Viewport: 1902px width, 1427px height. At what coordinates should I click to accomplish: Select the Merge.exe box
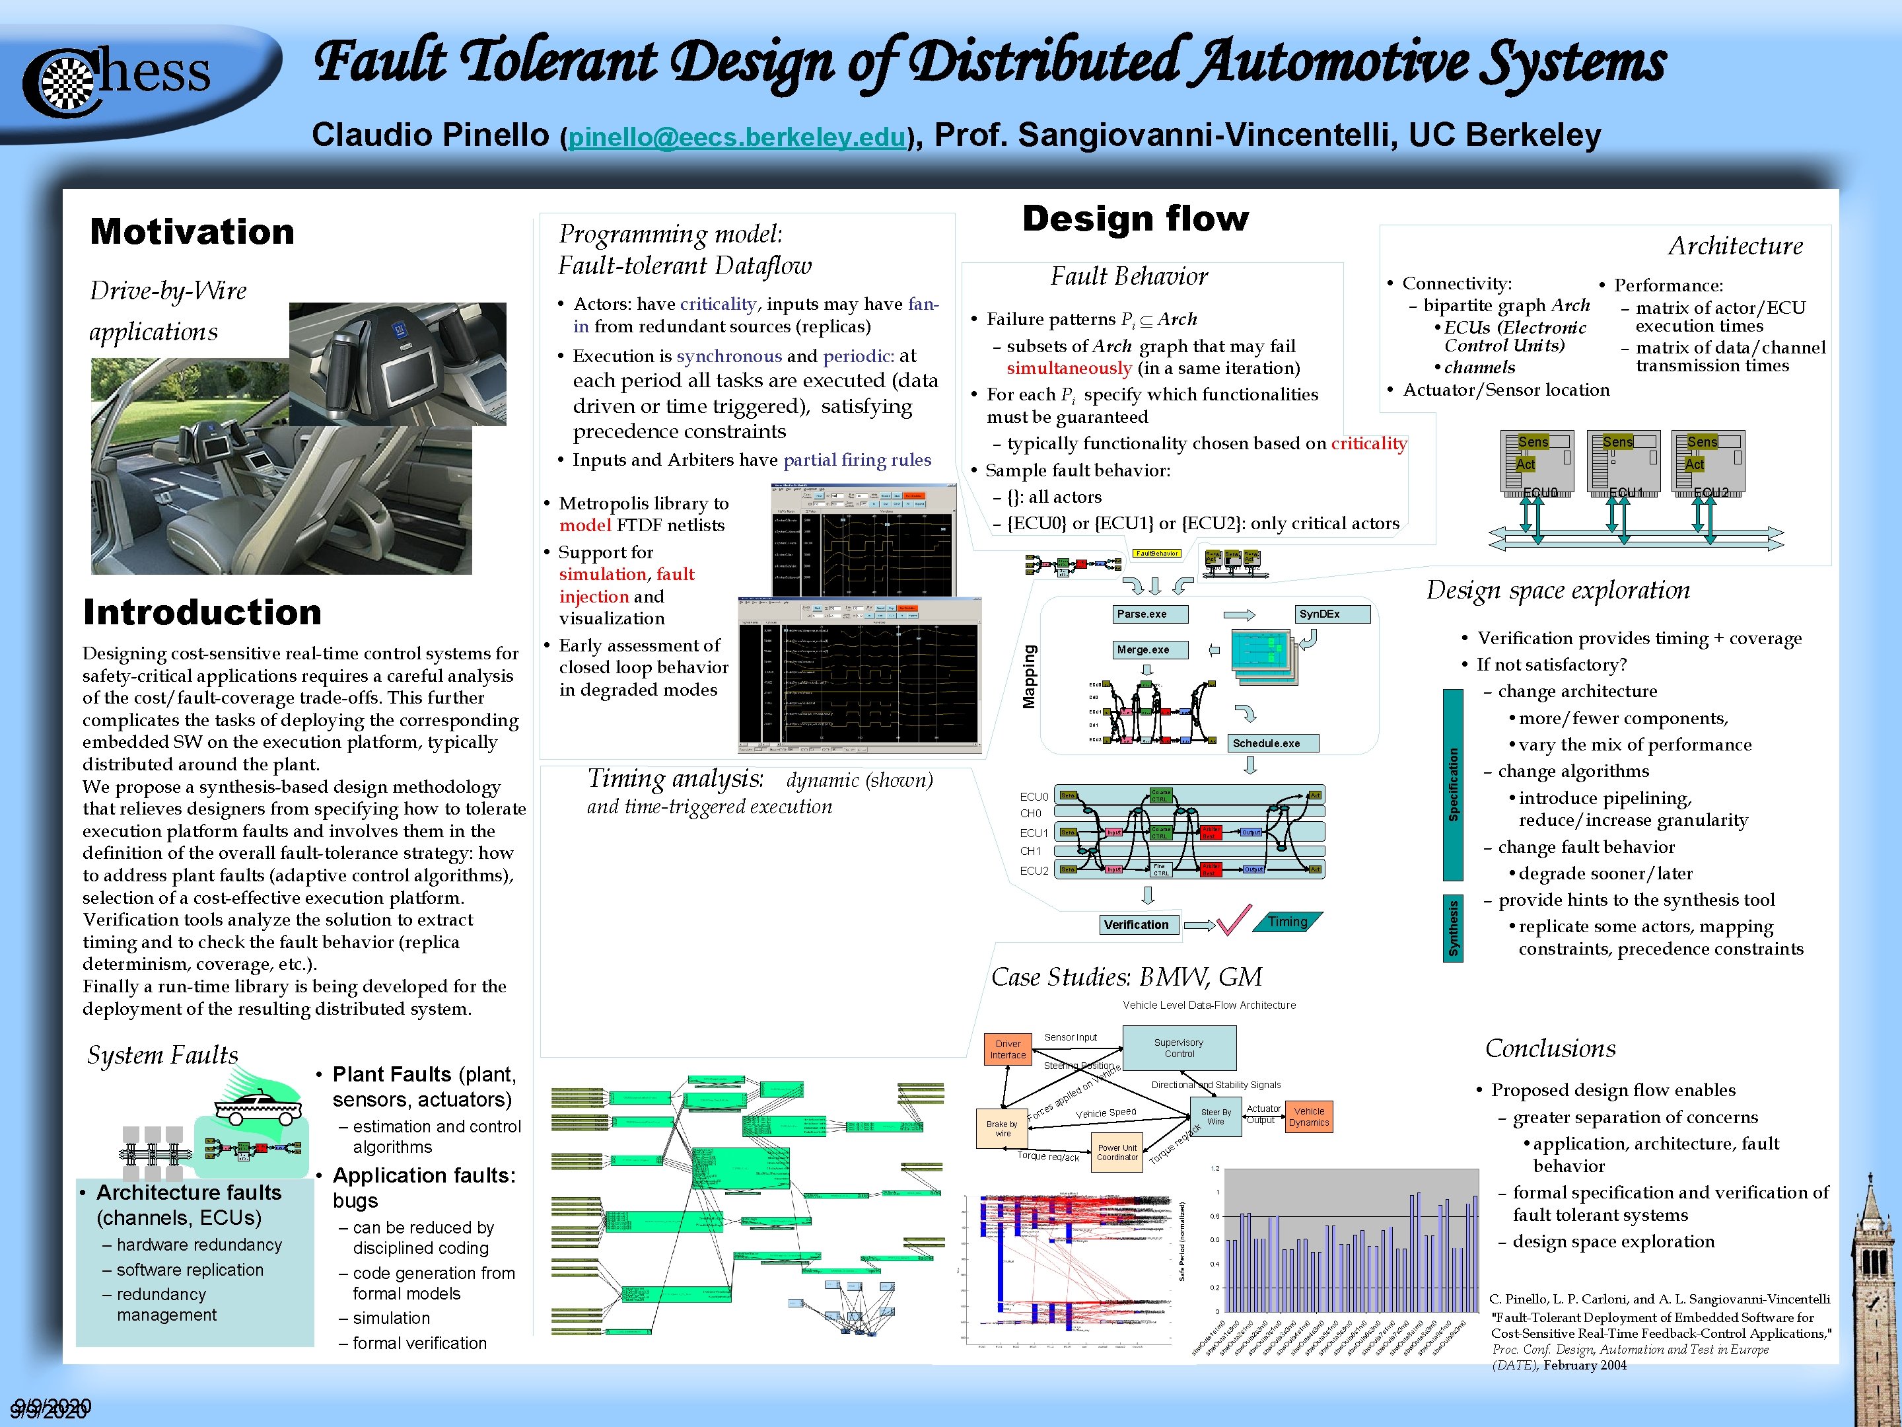[1150, 650]
